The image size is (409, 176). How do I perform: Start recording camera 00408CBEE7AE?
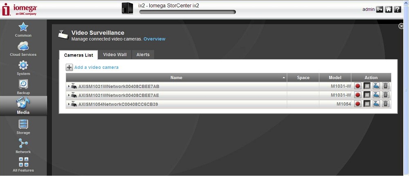point(357,95)
